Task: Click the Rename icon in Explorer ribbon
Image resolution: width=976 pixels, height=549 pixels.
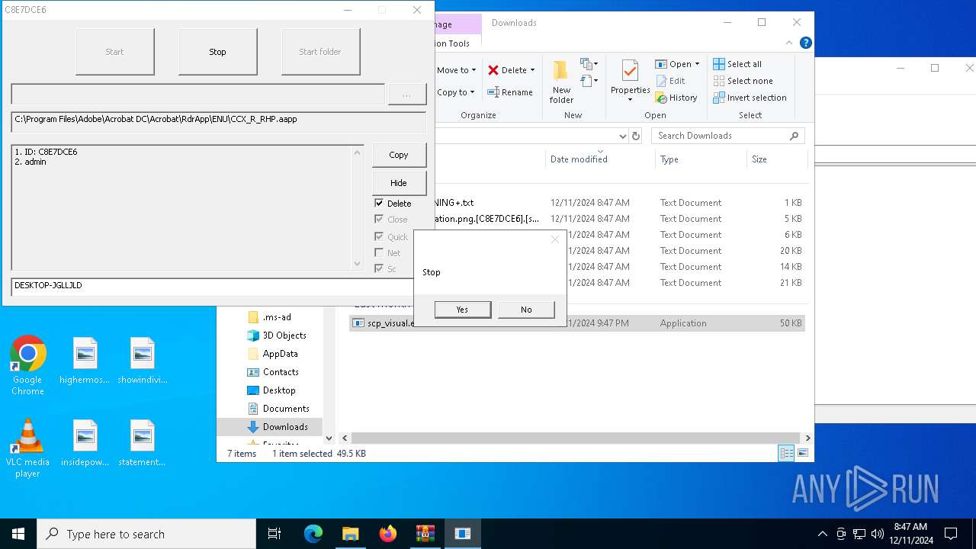Action: tap(493, 92)
